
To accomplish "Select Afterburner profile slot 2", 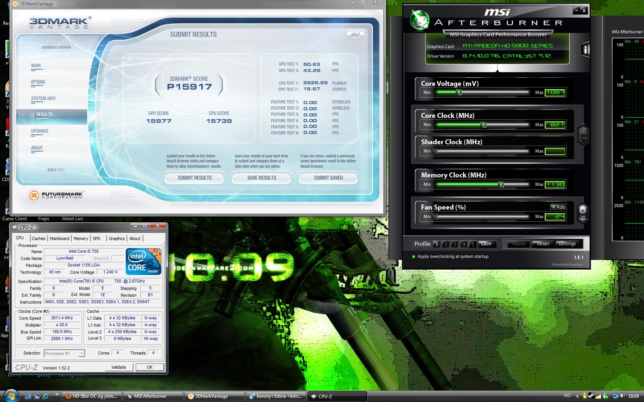I will 445,244.
